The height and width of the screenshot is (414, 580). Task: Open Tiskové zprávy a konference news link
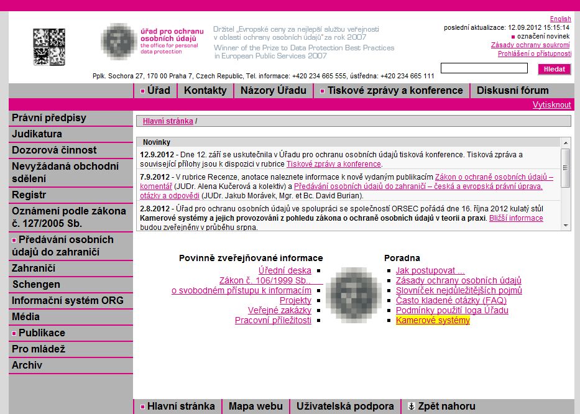click(x=334, y=164)
